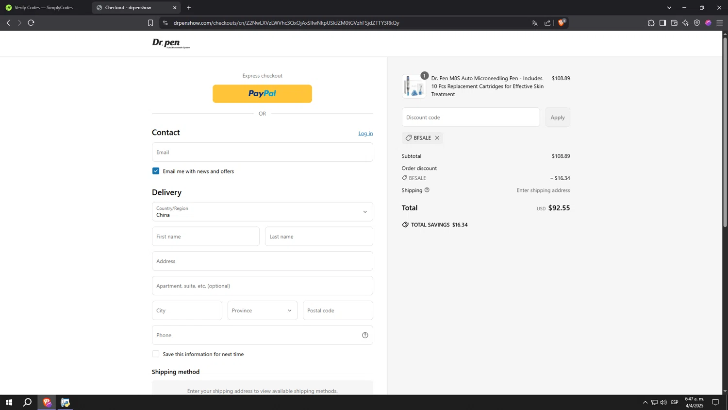Focus the Address field
728x410 pixels.
point(262,261)
